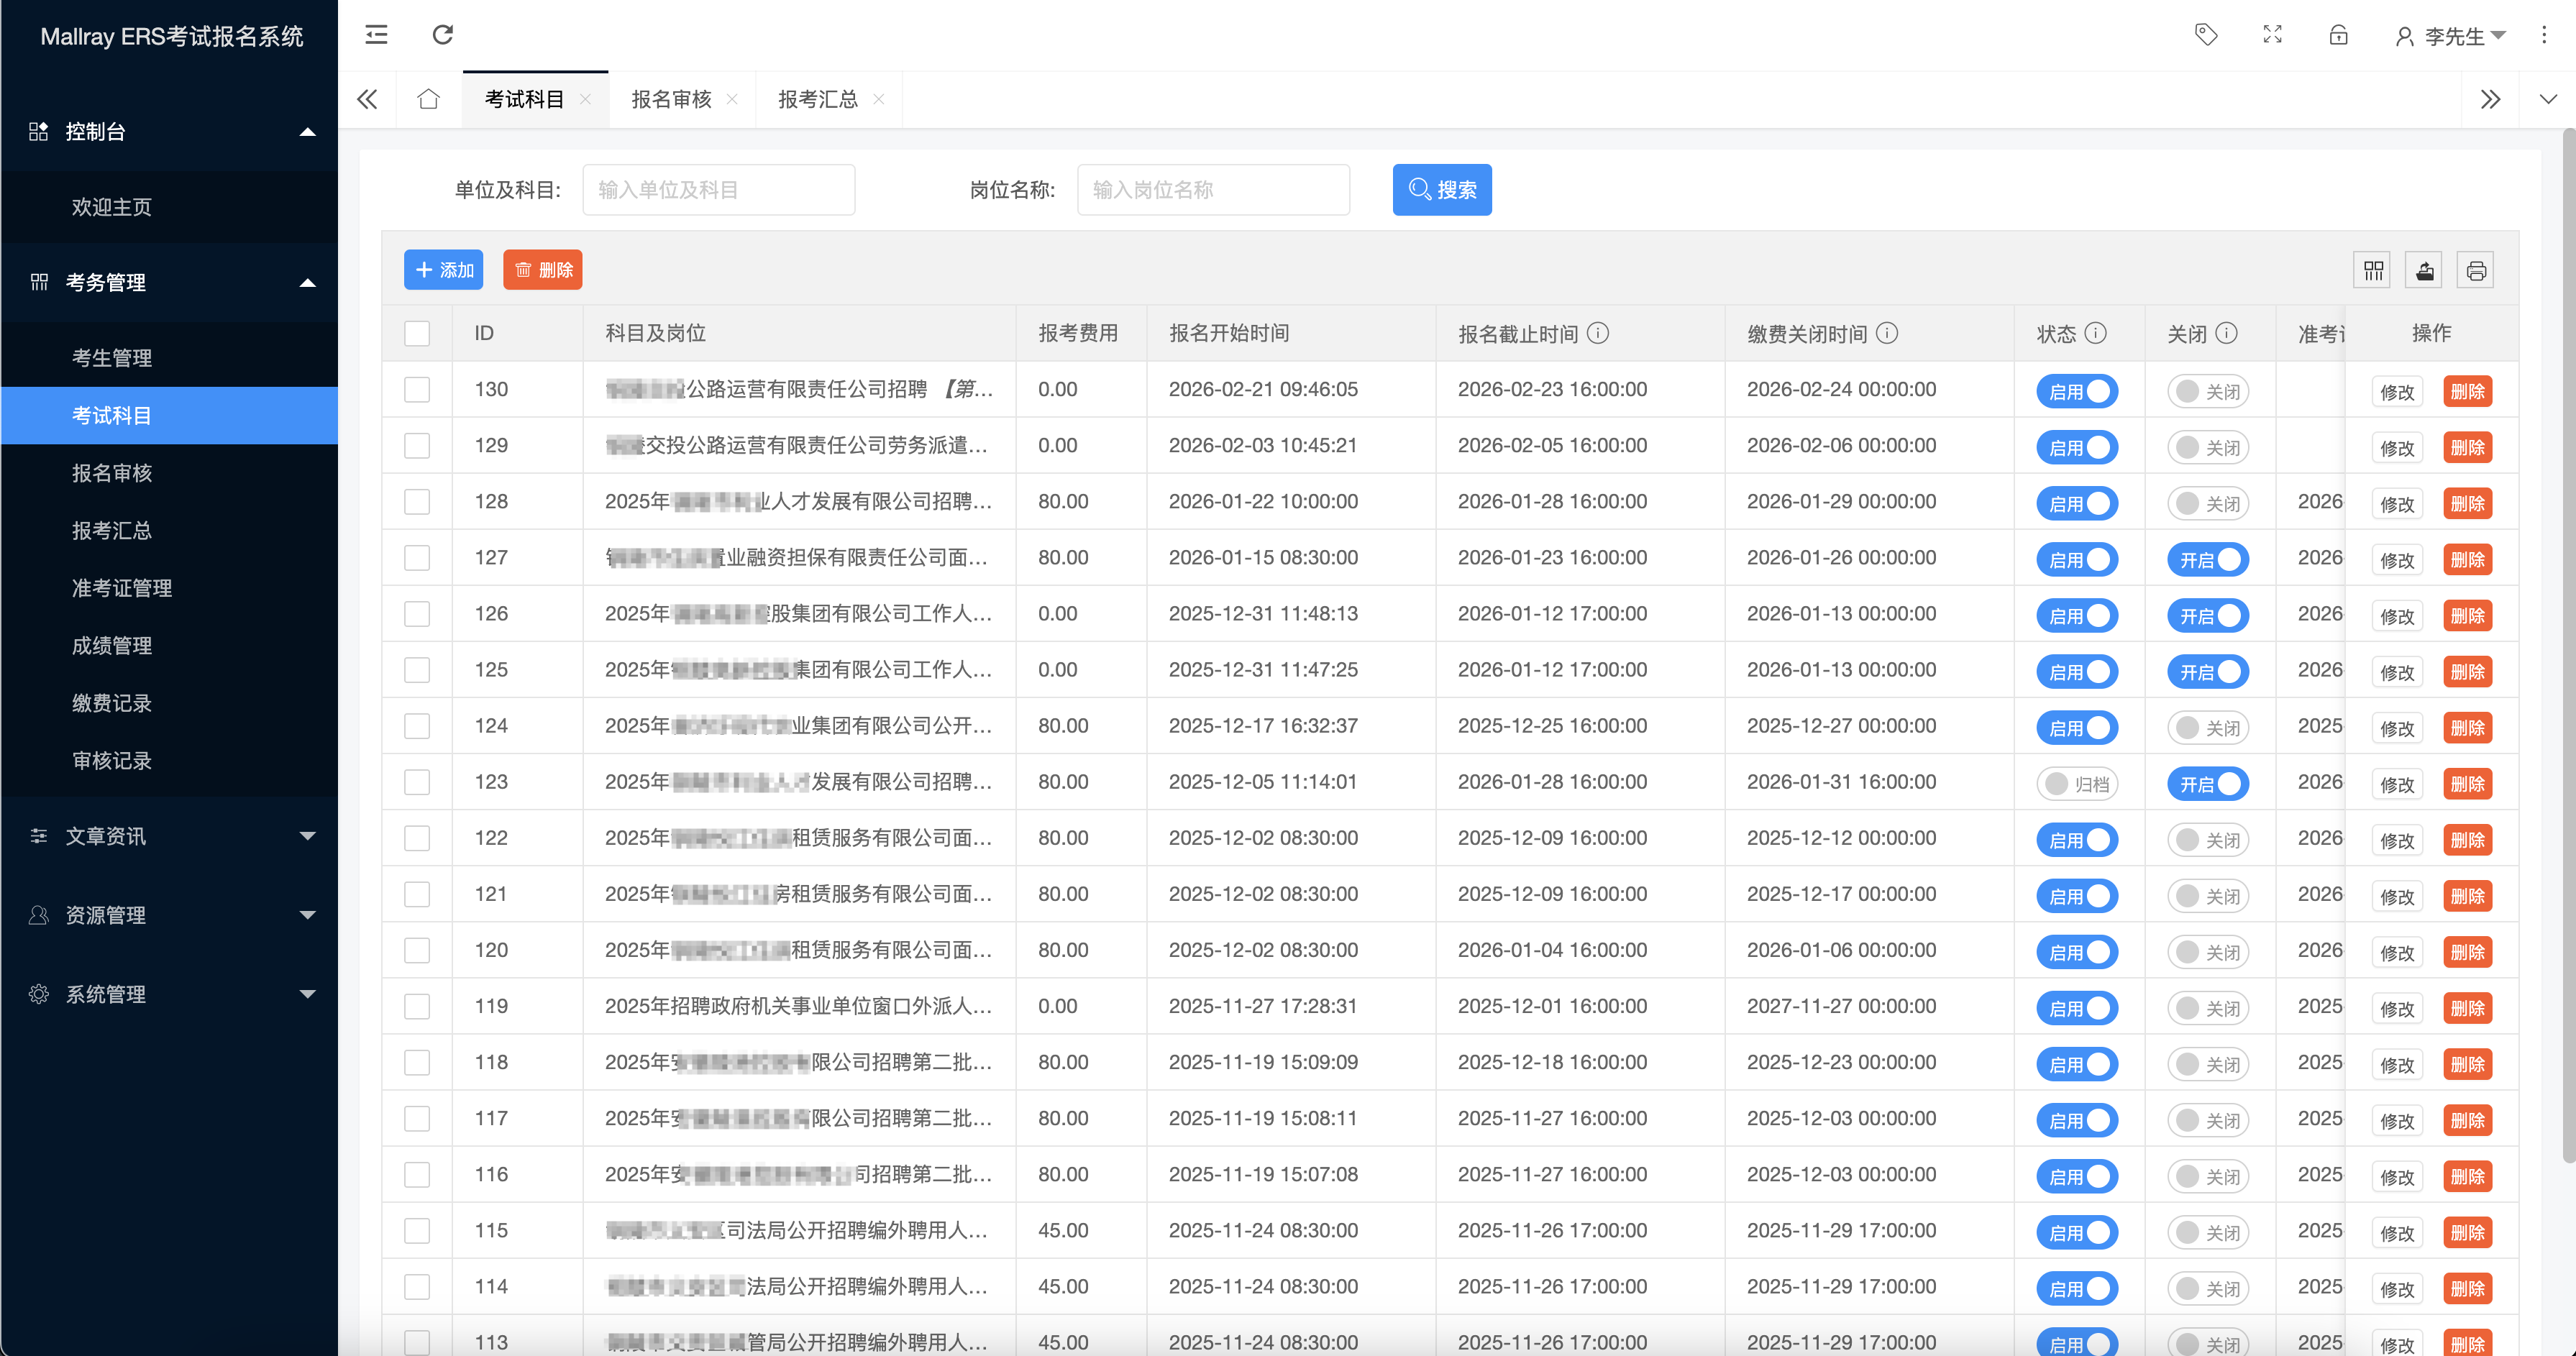Open the column filter icon above table
Image resolution: width=2576 pixels, height=1356 pixels.
pos(2373,270)
